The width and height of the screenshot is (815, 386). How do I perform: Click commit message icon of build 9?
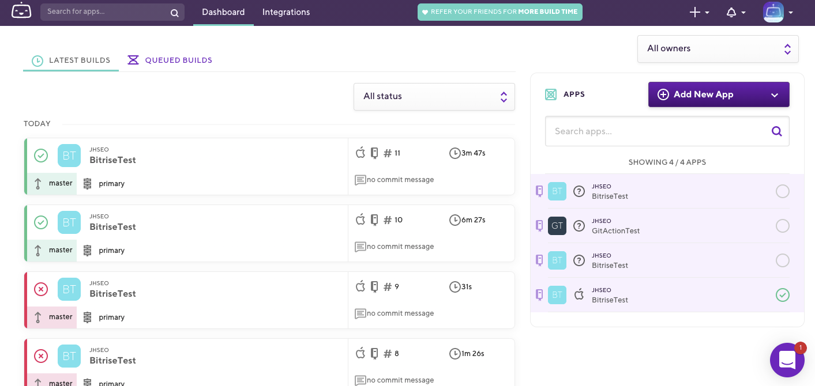tap(360, 314)
